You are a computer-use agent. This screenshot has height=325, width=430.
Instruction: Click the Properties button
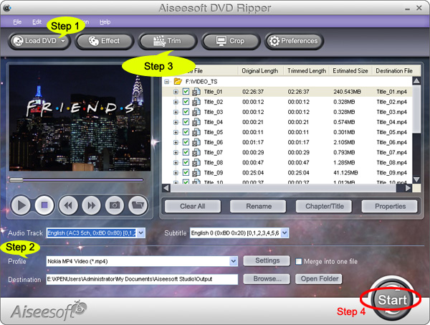click(390, 206)
